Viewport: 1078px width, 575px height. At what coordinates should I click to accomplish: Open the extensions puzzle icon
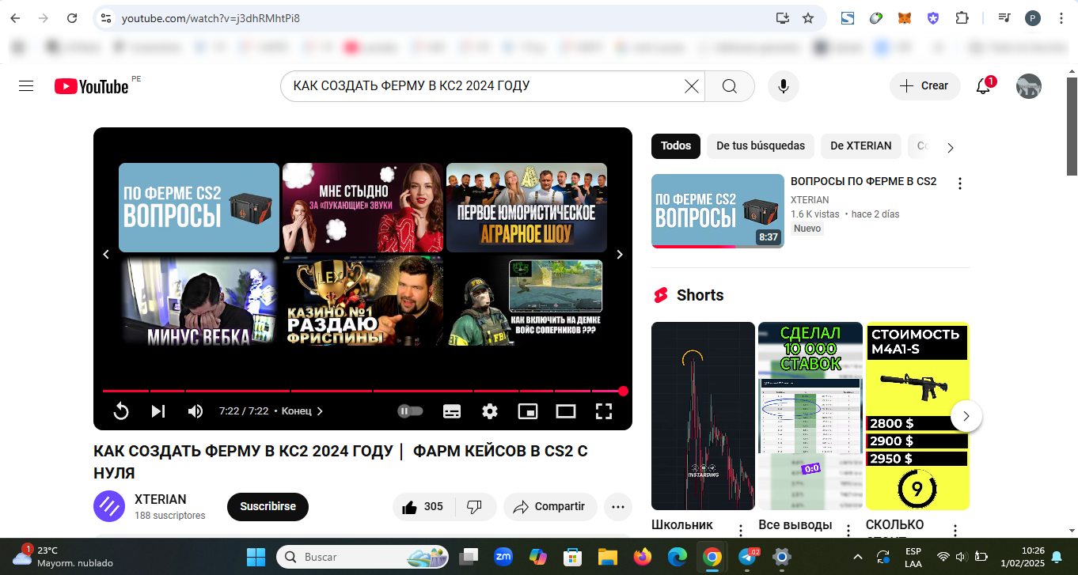click(x=962, y=18)
